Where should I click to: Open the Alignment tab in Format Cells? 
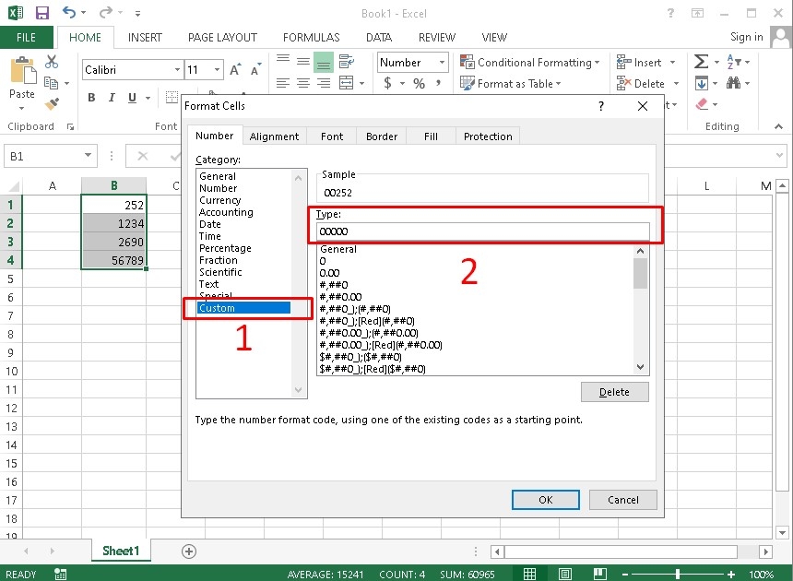(274, 136)
